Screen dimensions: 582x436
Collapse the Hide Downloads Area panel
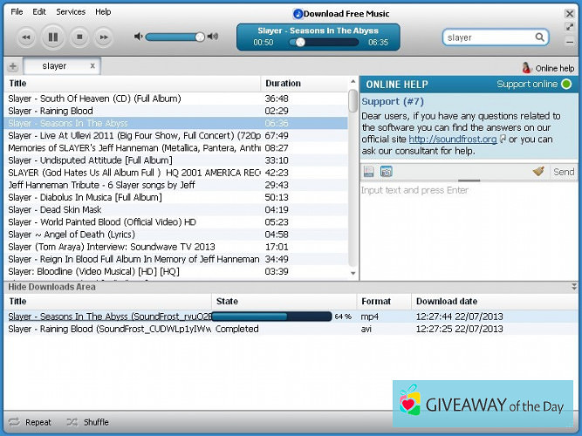(573, 286)
